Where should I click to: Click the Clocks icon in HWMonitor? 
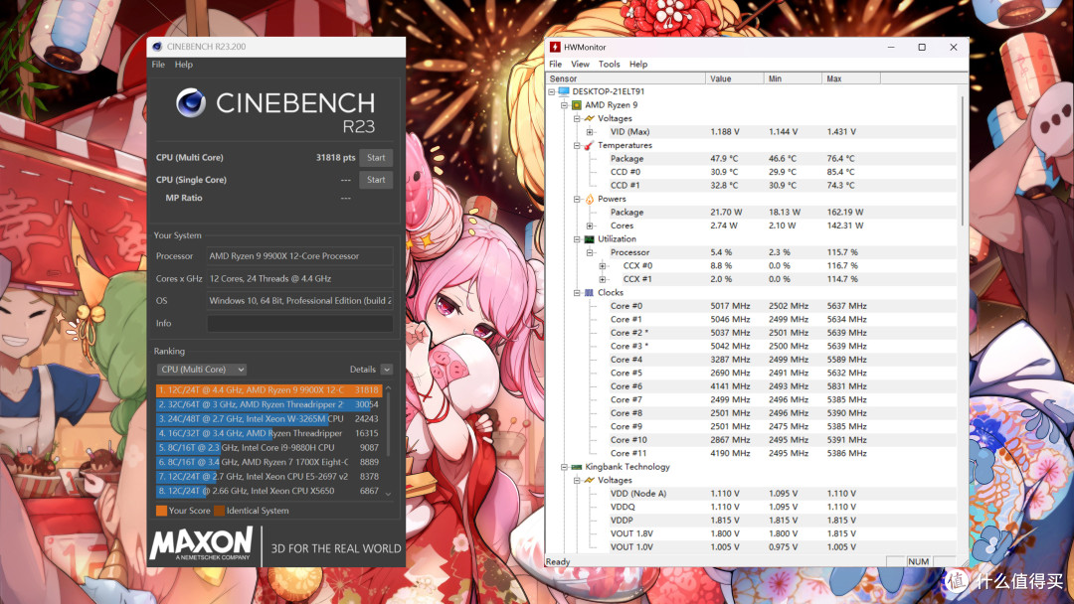[x=589, y=293]
